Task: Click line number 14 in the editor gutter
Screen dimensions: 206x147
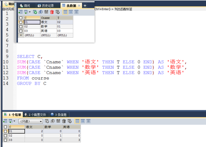Action: click(6, 83)
